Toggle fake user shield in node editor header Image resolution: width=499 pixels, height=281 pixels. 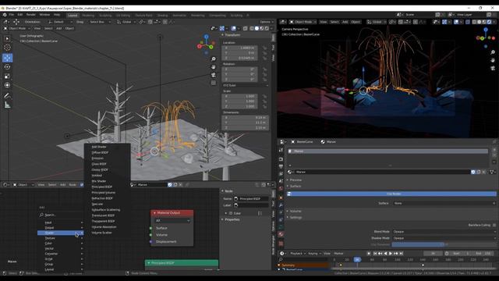tap(170, 184)
